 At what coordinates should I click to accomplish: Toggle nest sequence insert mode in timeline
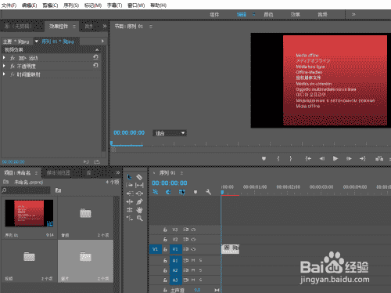coord(156,192)
